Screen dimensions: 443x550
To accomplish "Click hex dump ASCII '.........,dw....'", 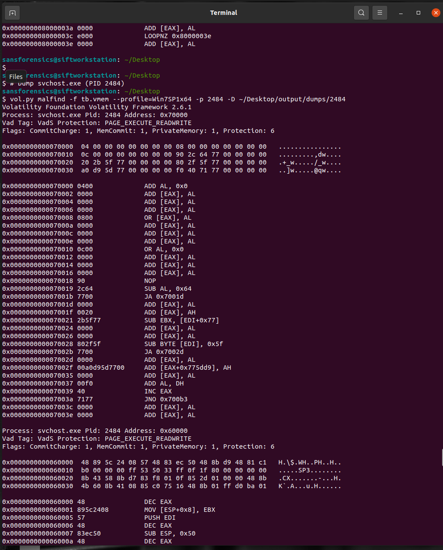I will (x=310, y=154).
